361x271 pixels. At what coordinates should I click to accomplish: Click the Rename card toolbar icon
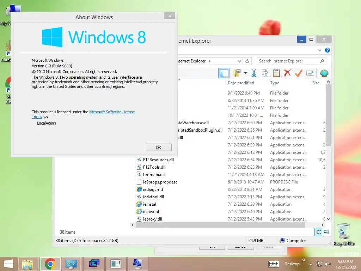click(310, 73)
